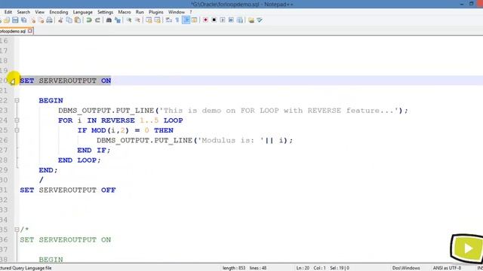Image resolution: width=483 pixels, height=271 pixels.
Task: Close the forloopdemo.sql tab with its X
Action: [x=30, y=31]
